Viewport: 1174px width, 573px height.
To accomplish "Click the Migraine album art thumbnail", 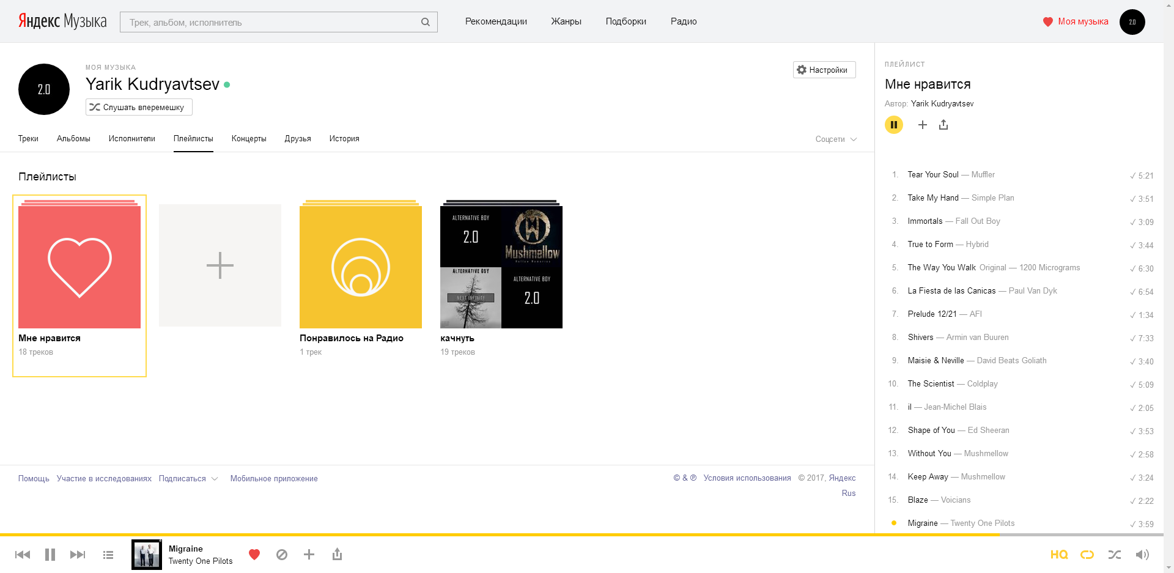I will click(x=147, y=555).
